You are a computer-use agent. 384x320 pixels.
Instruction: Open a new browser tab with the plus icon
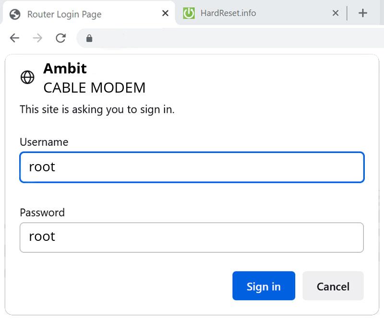[363, 13]
